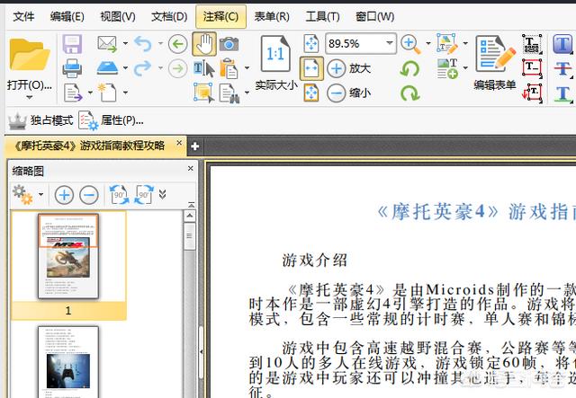
Task: Click the magnifier zoom tool icon
Action: (410, 44)
